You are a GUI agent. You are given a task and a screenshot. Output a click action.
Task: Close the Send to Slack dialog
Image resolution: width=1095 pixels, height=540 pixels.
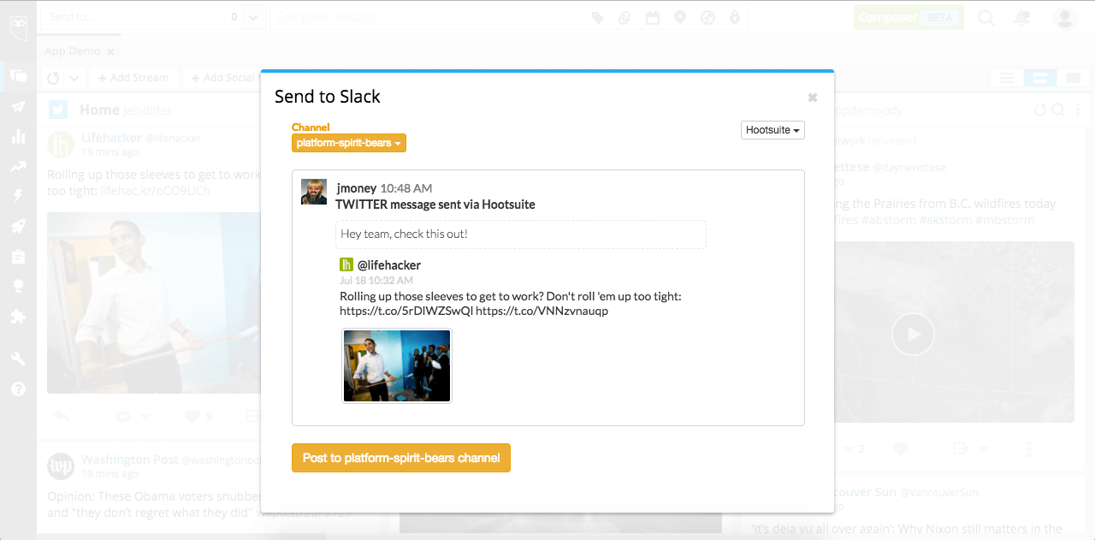[813, 98]
